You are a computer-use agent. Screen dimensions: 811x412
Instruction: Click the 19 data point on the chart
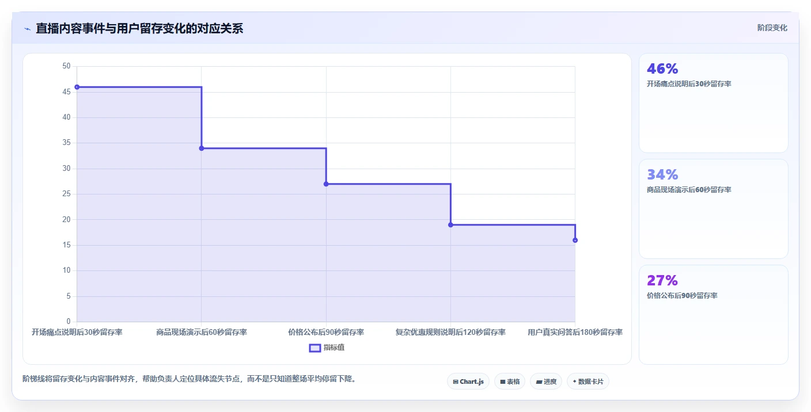(450, 225)
